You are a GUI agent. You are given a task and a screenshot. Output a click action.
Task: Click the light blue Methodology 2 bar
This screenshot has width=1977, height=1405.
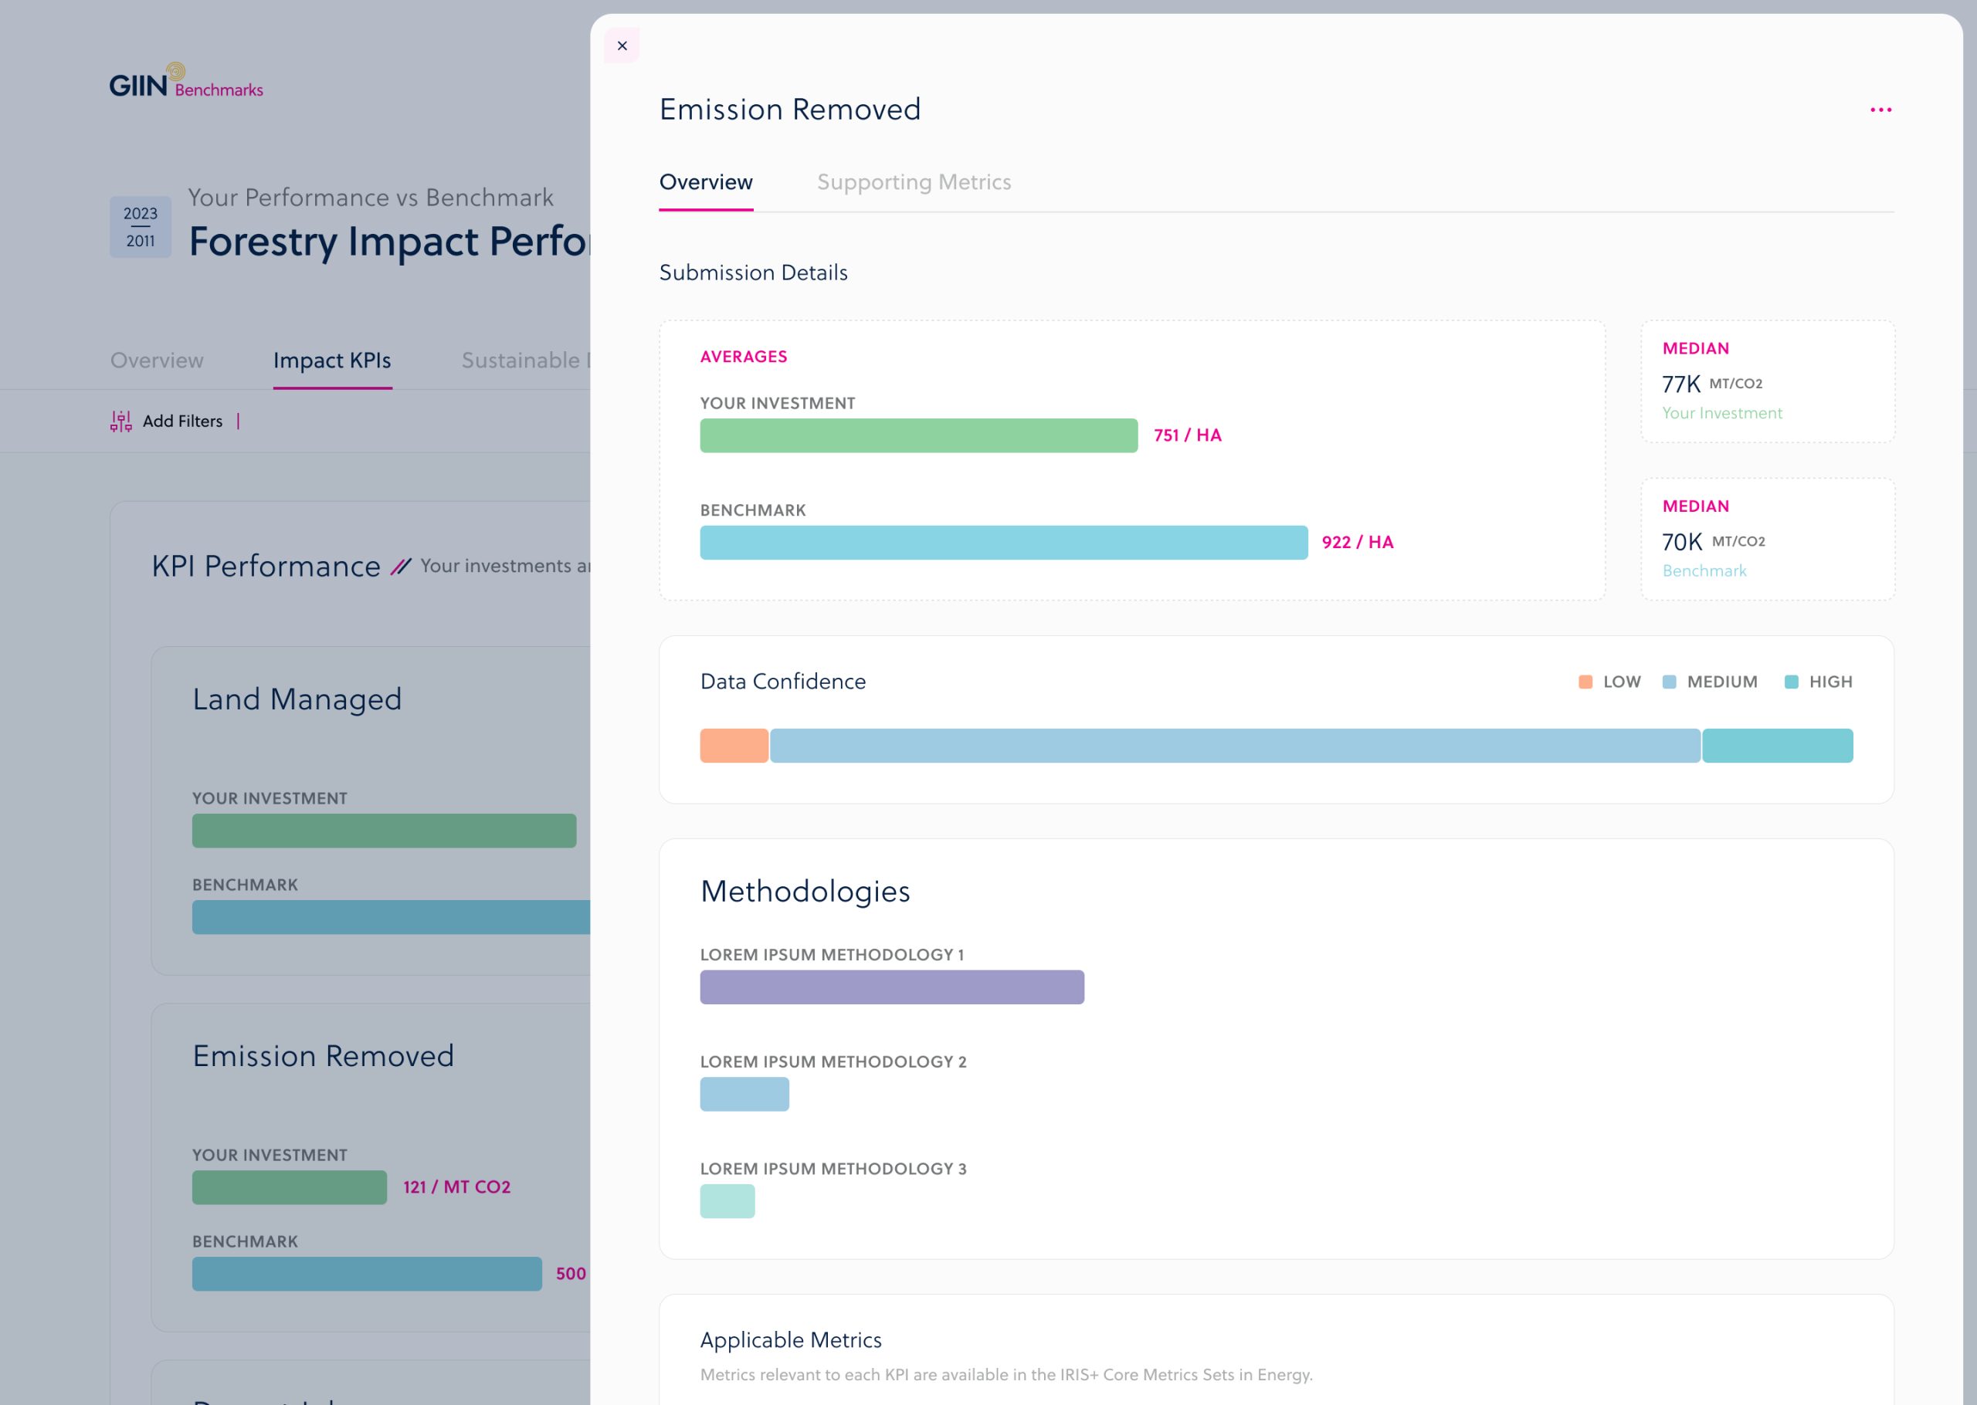point(744,1094)
